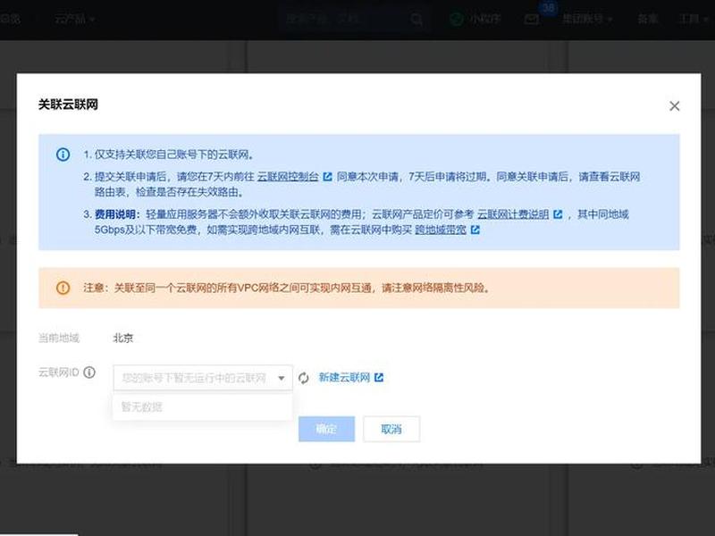Open the 云产品 menu in top bar

(75, 19)
